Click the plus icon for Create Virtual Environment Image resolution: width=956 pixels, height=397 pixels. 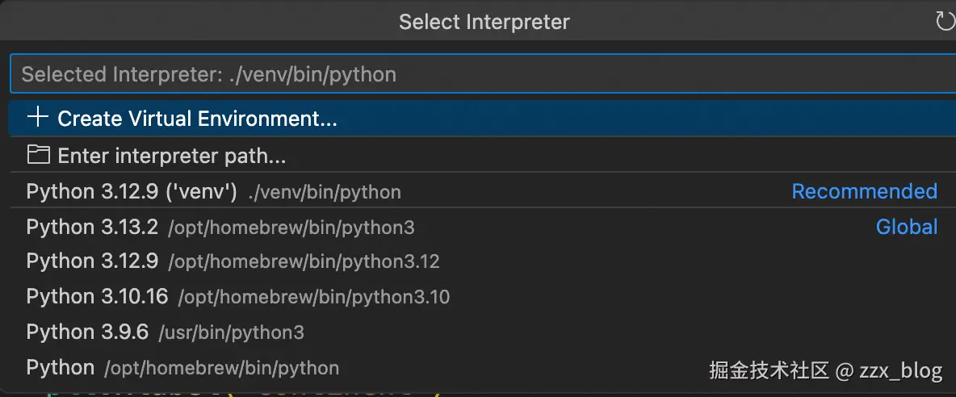37,118
